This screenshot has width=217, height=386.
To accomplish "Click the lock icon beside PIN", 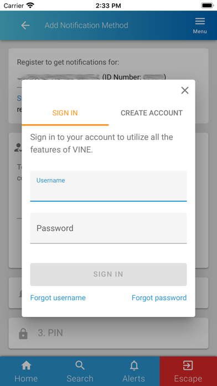I will [23, 333].
